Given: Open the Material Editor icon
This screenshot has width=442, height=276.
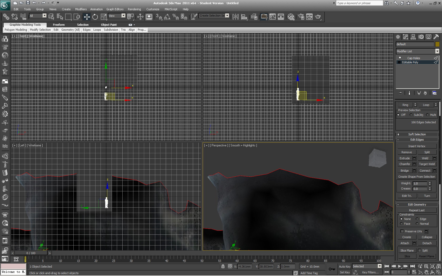Looking at the screenshot, I should coord(291,17).
